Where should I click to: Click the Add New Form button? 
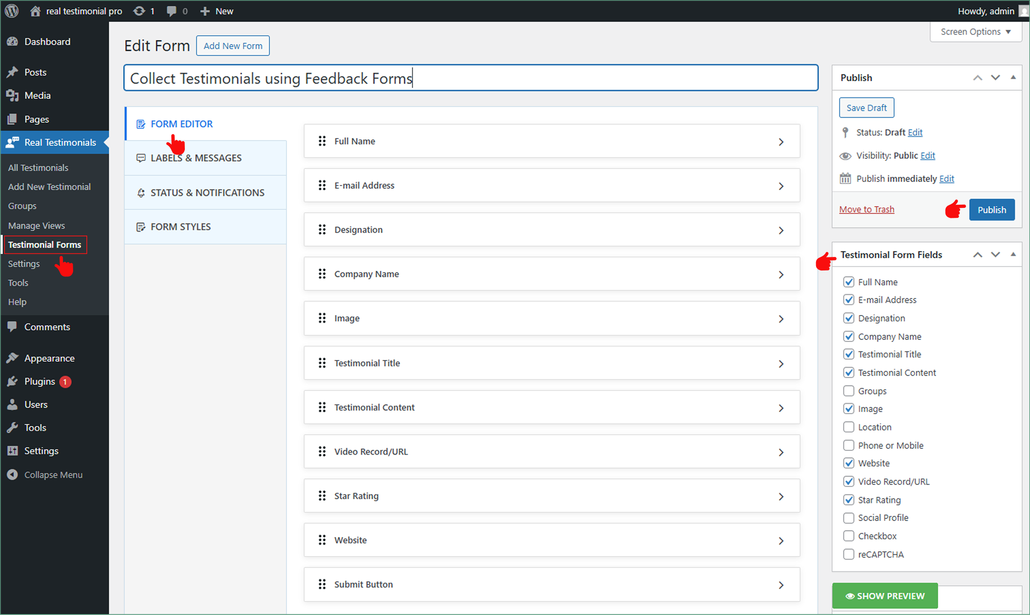[x=233, y=46]
